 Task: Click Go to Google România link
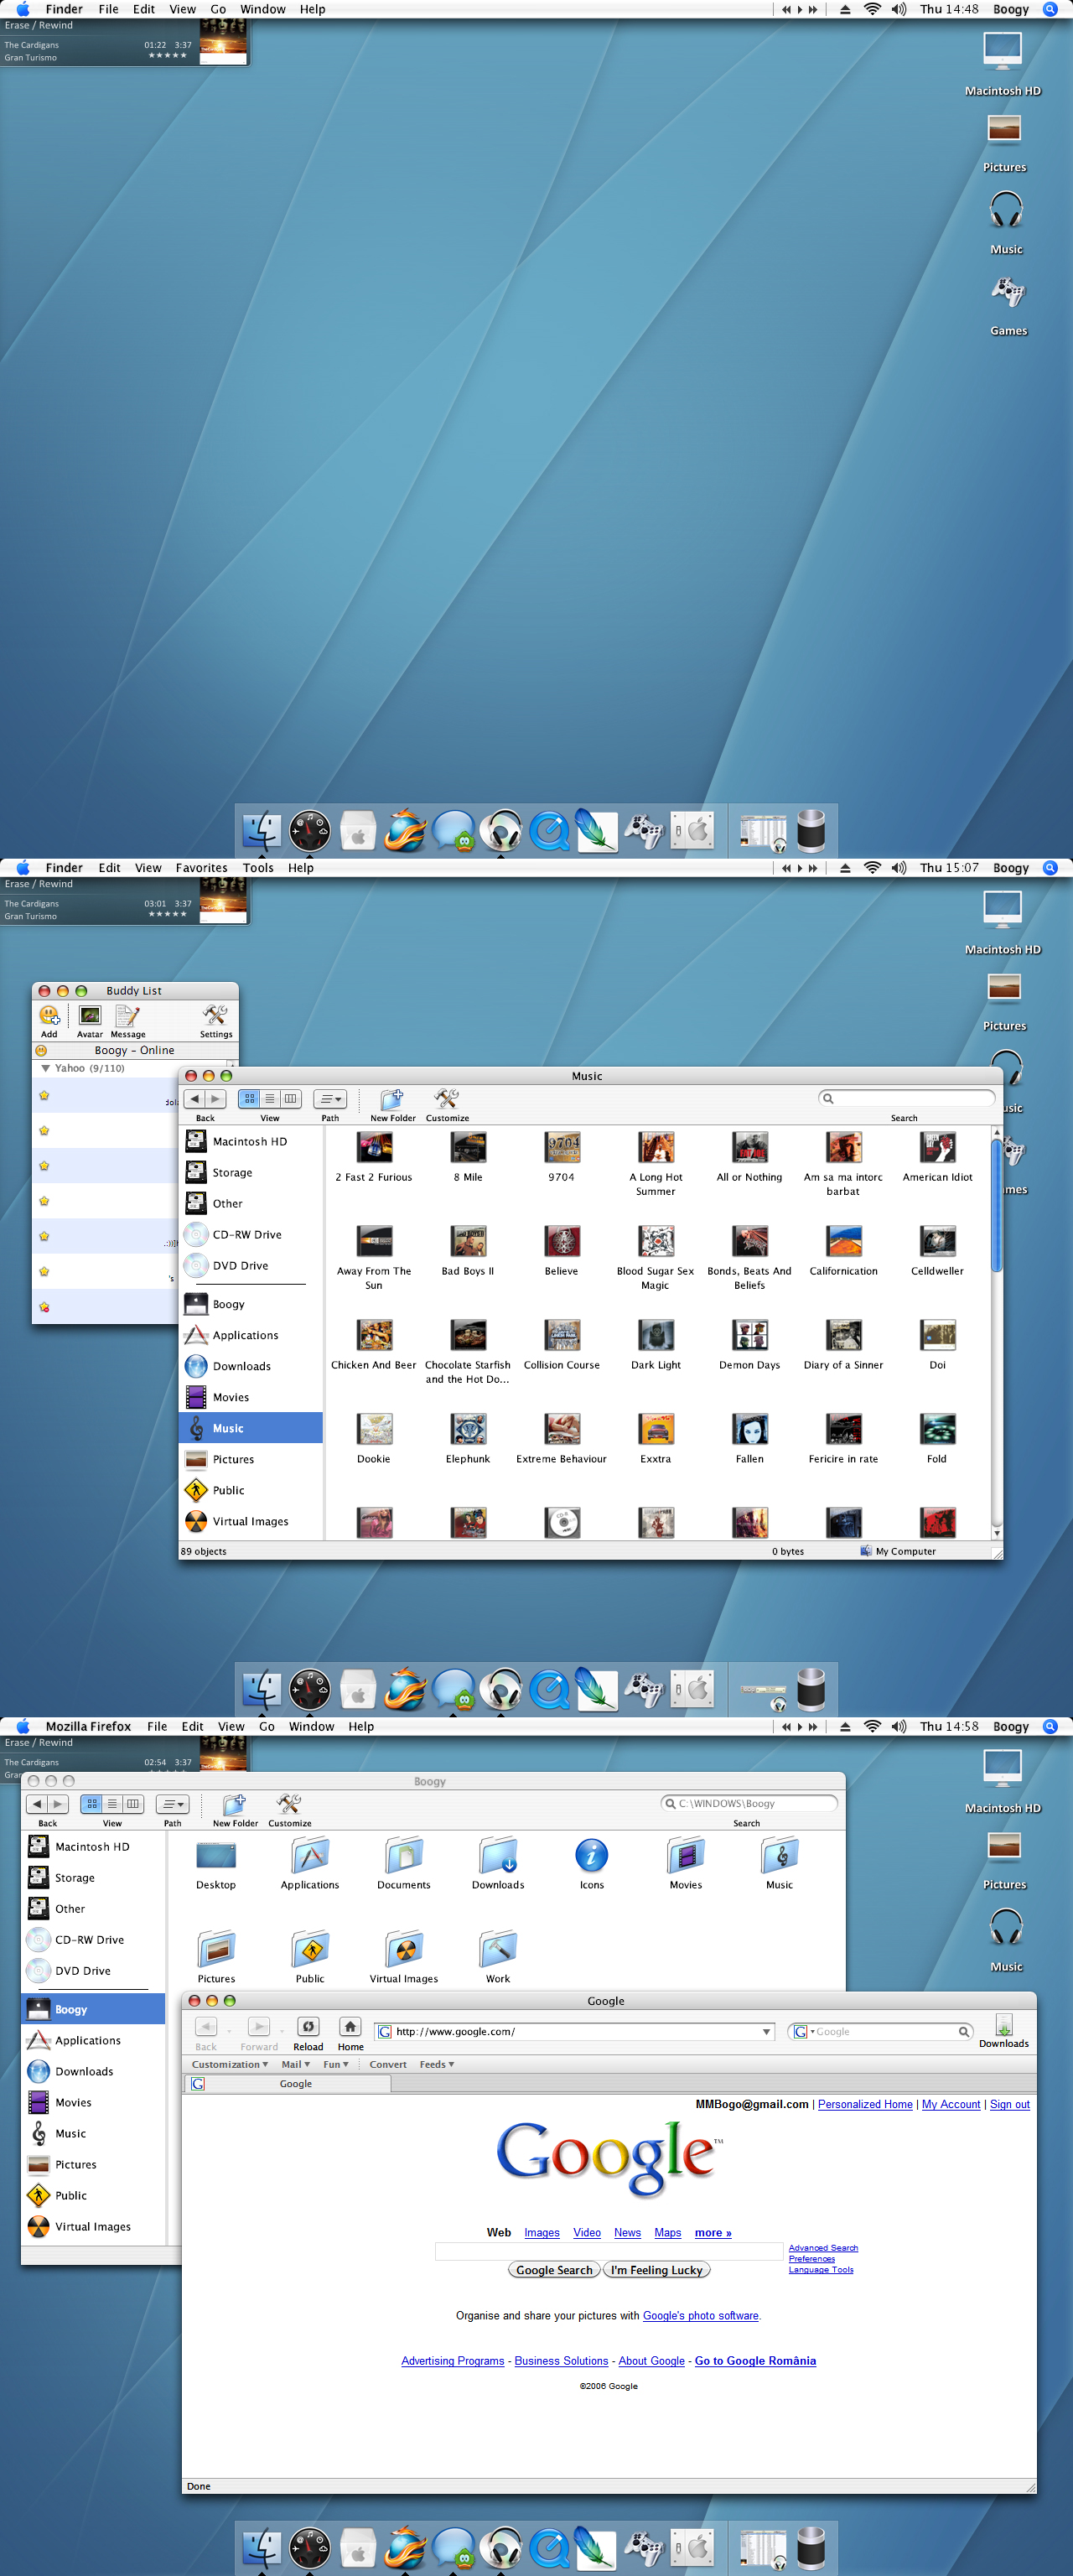[755, 2361]
